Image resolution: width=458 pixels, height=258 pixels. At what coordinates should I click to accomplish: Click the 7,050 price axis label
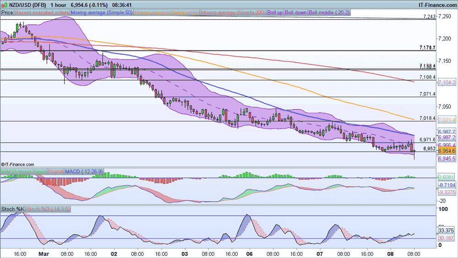point(445,107)
